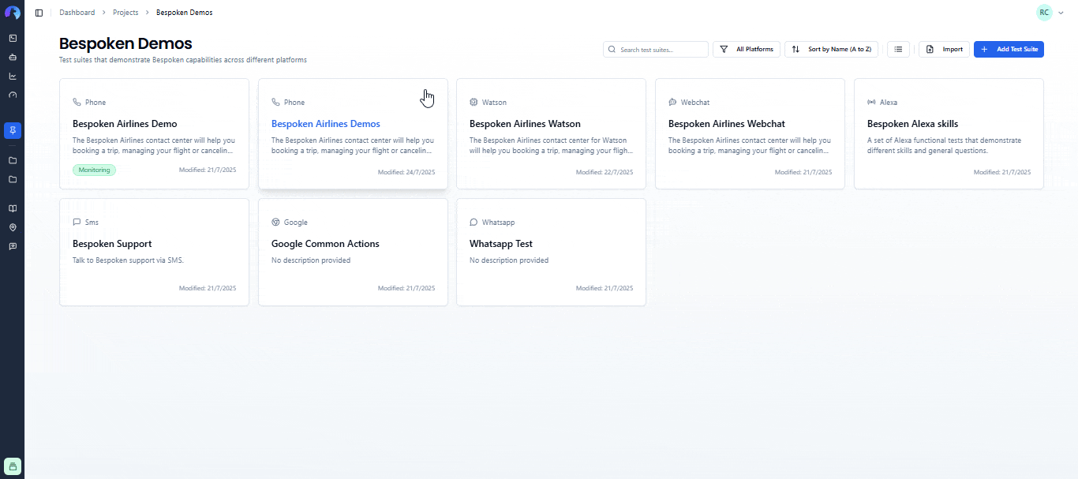Click the RC user avatar
1078x479 pixels.
click(x=1044, y=13)
